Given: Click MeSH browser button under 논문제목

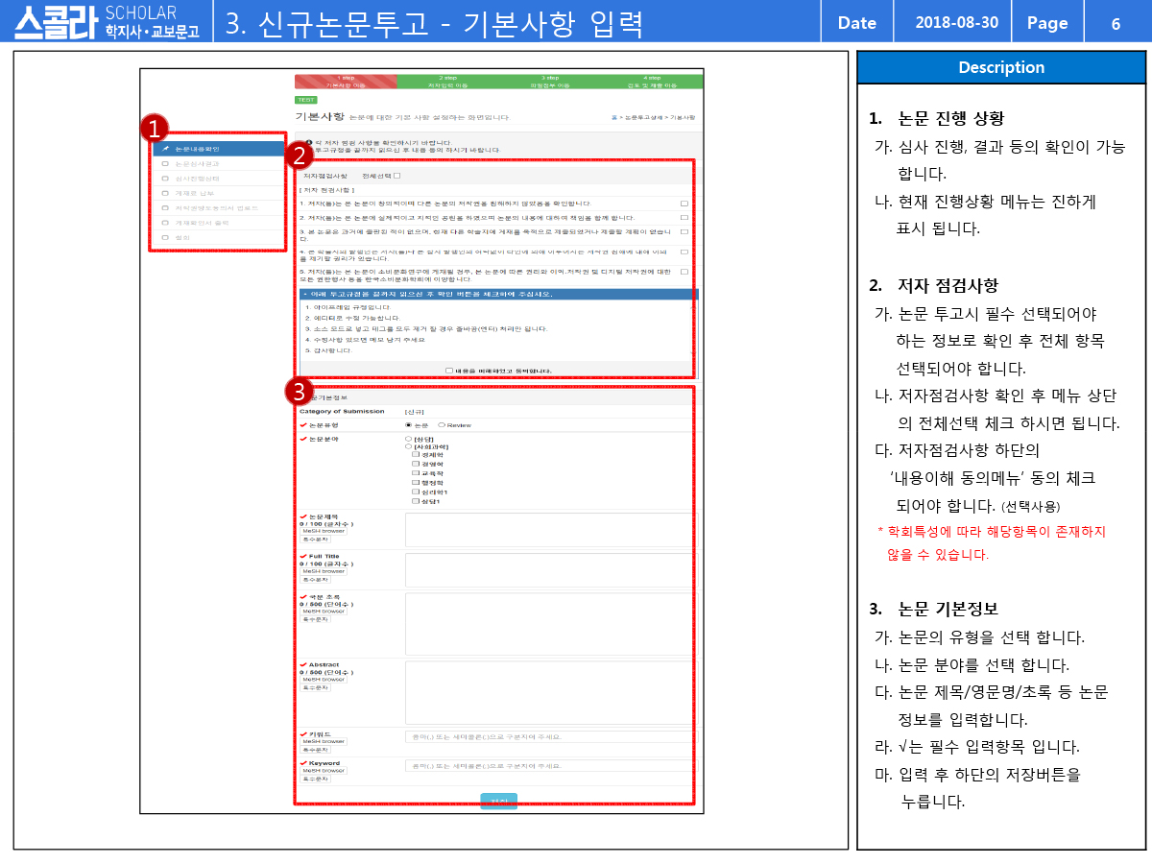Looking at the screenshot, I should coord(324,530).
